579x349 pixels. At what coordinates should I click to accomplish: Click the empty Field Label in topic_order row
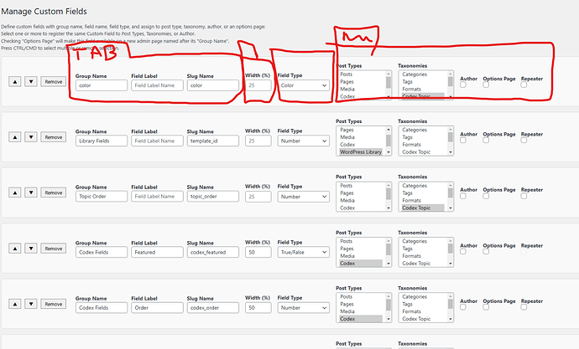(x=157, y=197)
